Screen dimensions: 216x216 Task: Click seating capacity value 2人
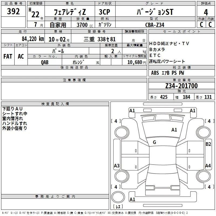(x=116, y=51)
